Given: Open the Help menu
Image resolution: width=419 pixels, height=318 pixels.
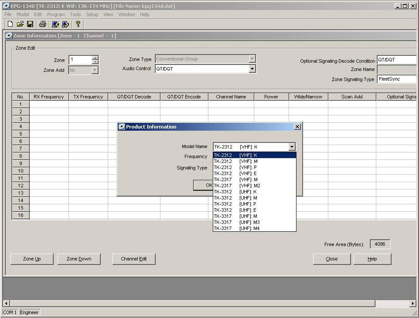Looking at the screenshot, I should (145, 14).
